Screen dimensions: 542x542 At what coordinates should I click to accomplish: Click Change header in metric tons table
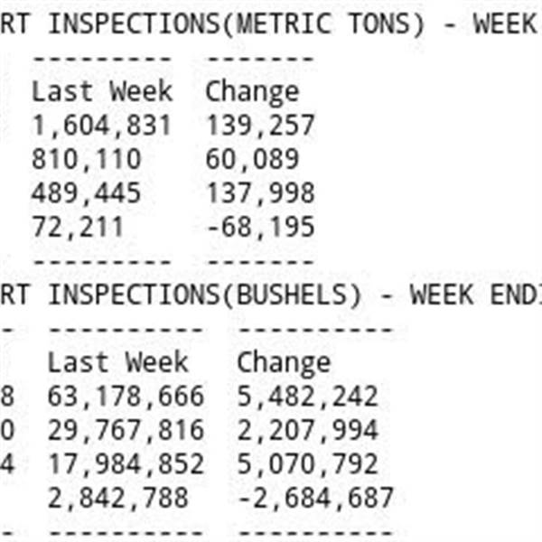point(252,91)
